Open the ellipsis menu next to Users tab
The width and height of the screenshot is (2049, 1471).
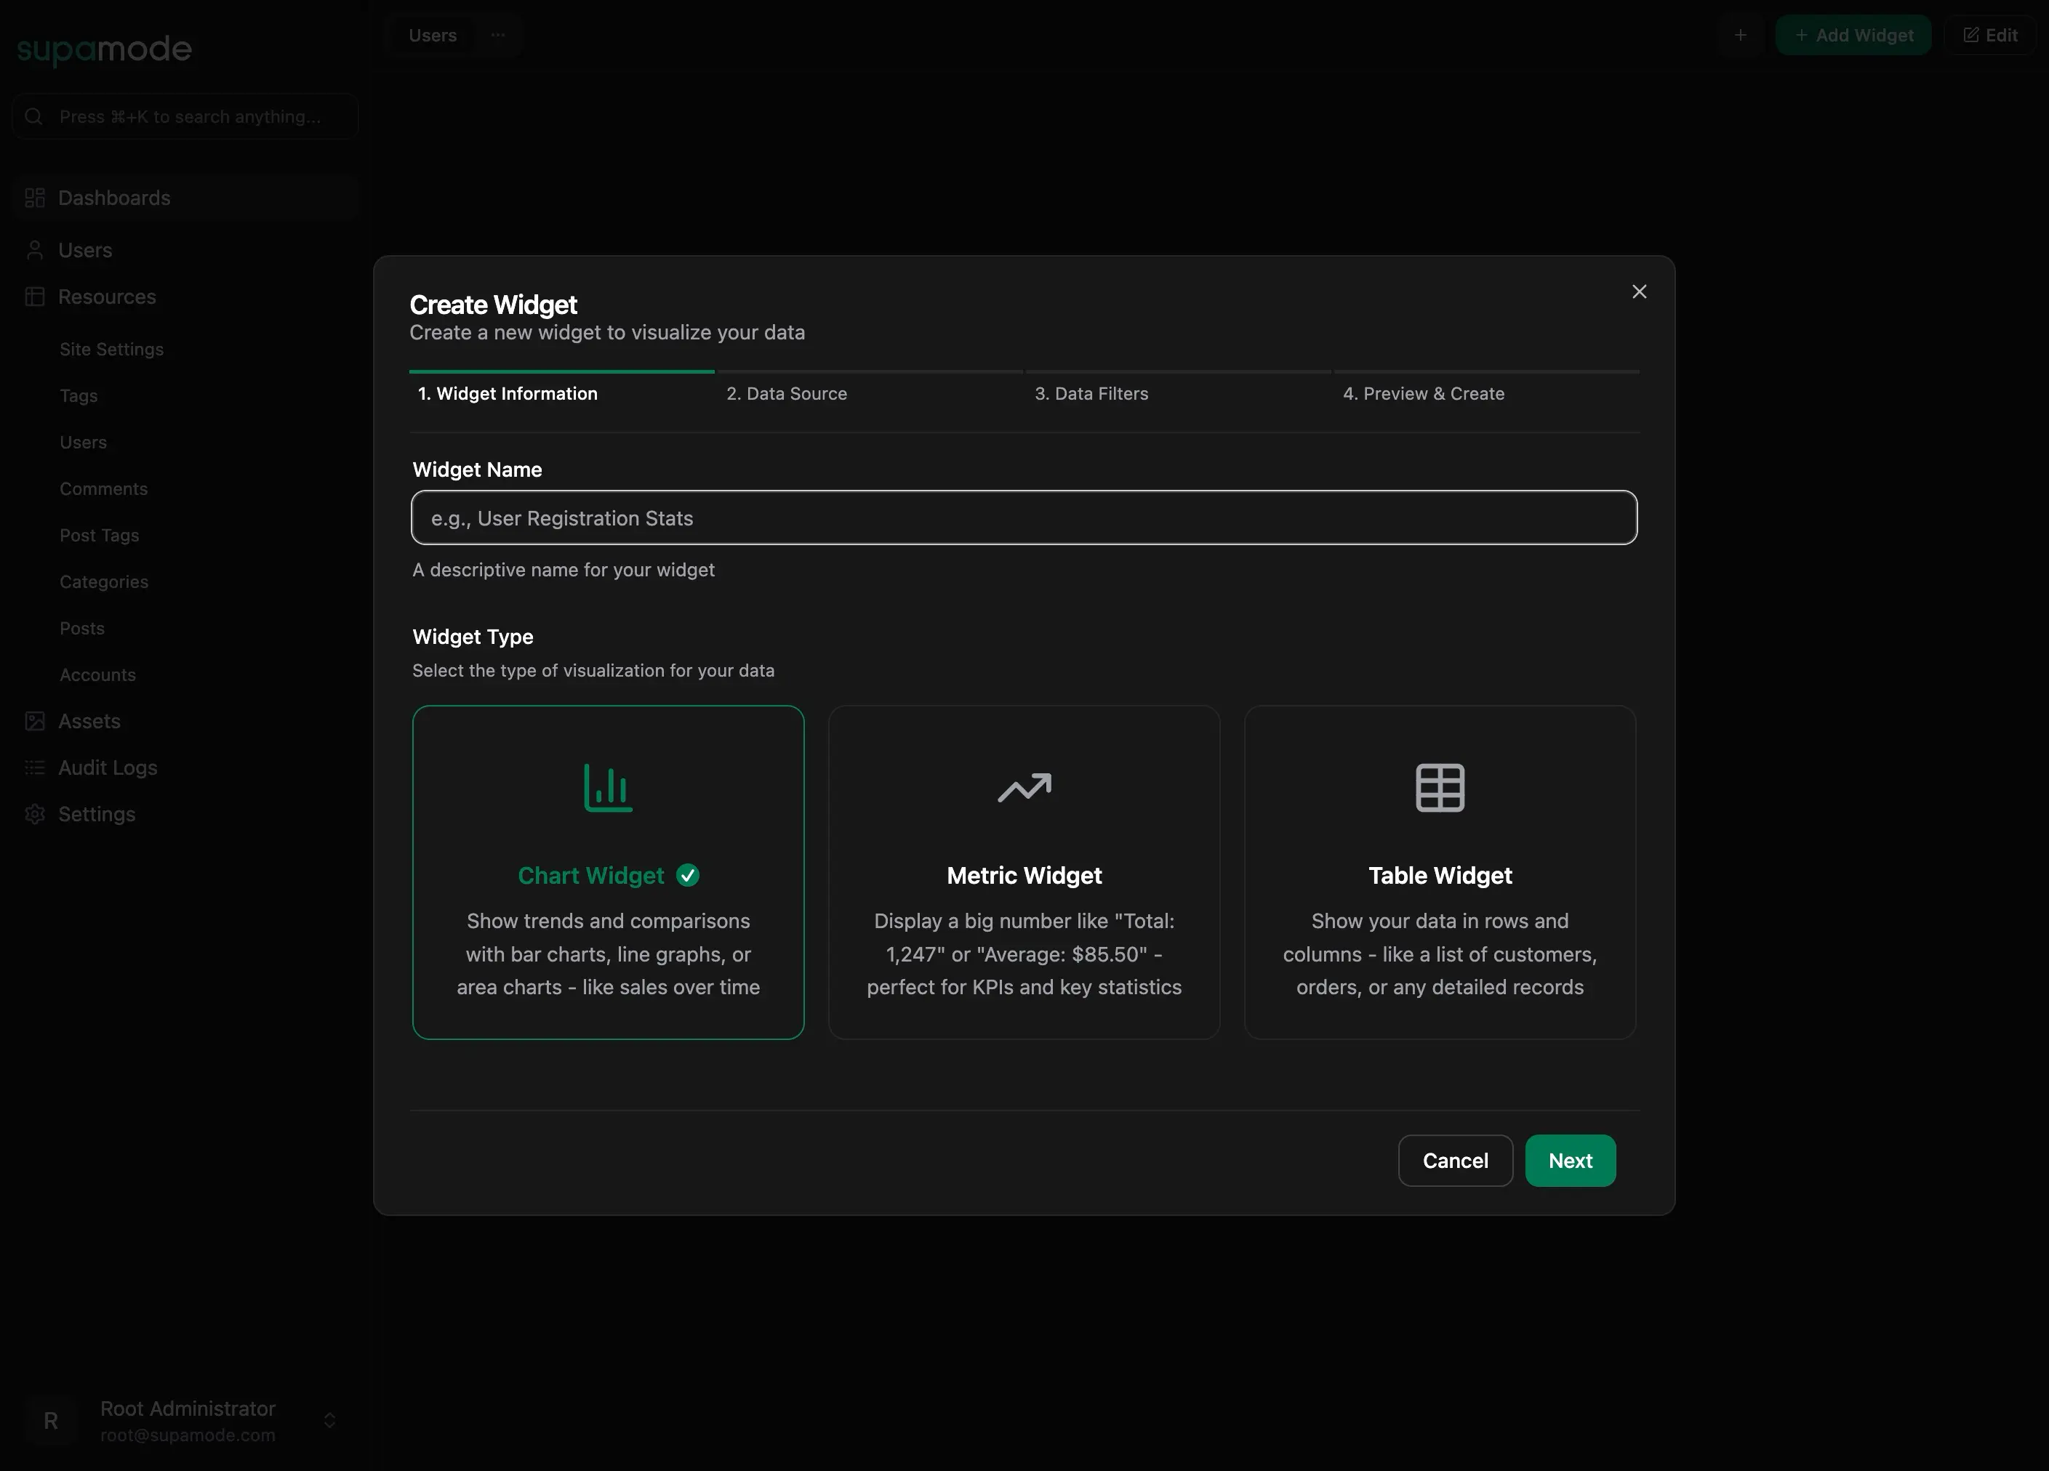(497, 35)
